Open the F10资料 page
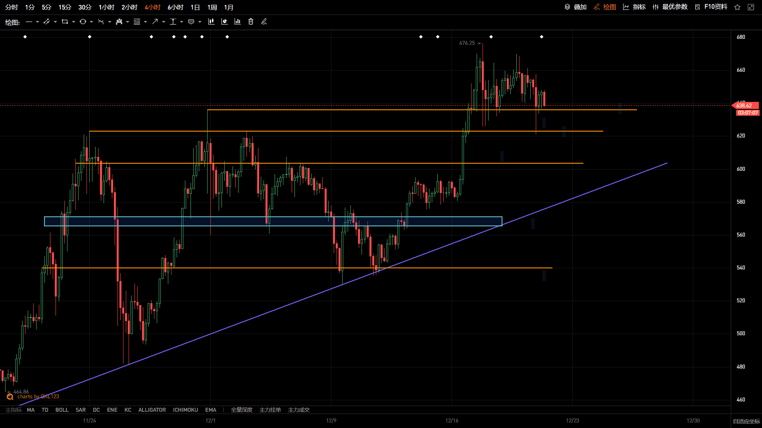 pyautogui.click(x=711, y=7)
